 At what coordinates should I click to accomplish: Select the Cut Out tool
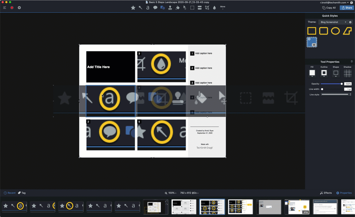[200, 8]
